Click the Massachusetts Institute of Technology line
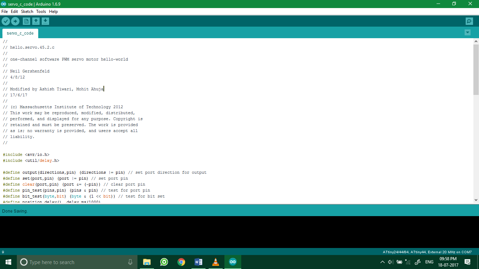The image size is (479, 269). click(63, 107)
